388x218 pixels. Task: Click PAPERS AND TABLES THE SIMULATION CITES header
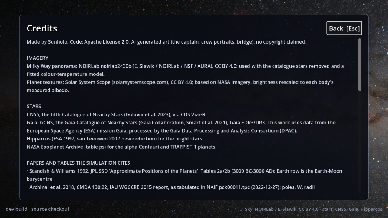tap(79, 163)
